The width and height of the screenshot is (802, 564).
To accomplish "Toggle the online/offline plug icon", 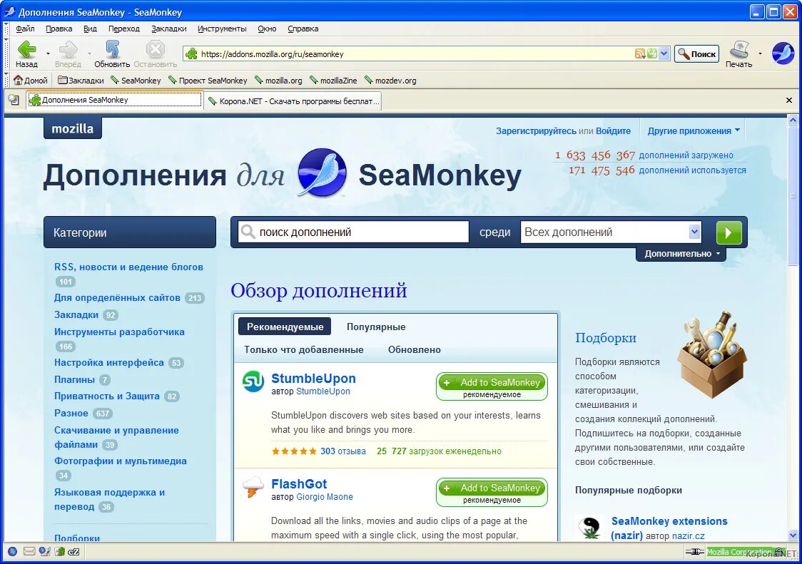I will click(694, 552).
